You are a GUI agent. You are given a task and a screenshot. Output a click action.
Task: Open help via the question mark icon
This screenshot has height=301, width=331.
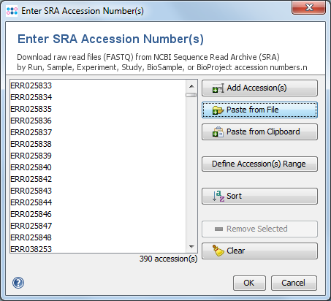[18, 283]
